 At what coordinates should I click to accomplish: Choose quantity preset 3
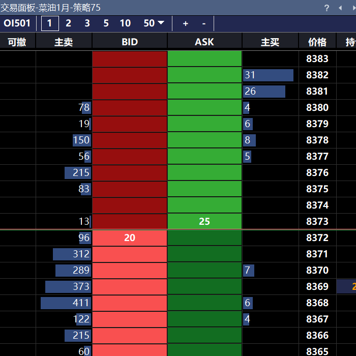tap(87, 23)
